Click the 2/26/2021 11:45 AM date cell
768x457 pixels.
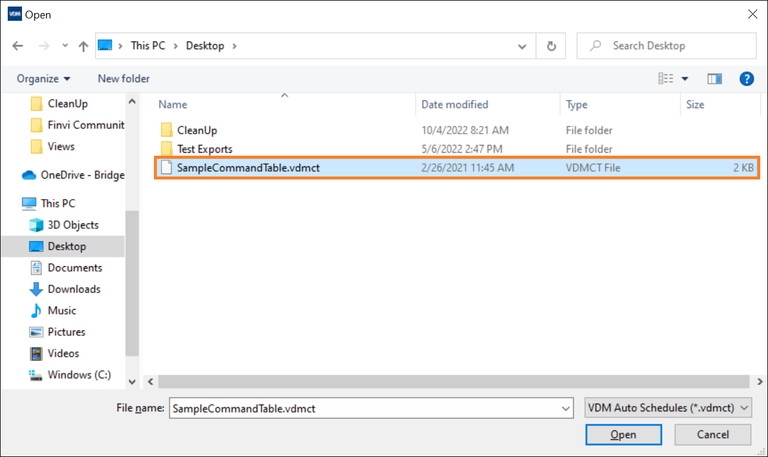pyautogui.click(x=467, y=168)
